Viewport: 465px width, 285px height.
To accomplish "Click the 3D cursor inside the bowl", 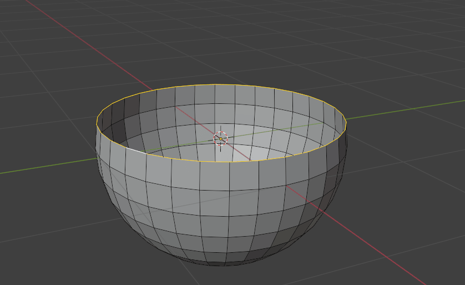I will coord(220,138).
